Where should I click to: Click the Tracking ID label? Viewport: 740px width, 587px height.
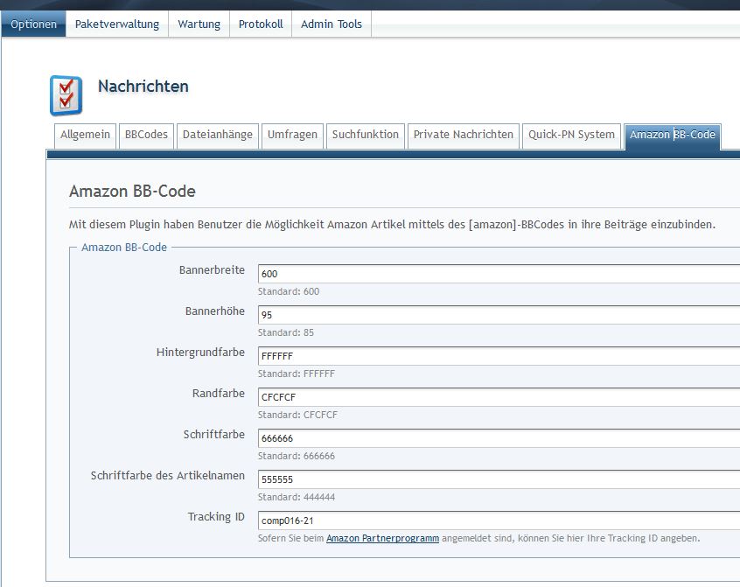click(x=216, y=517)
